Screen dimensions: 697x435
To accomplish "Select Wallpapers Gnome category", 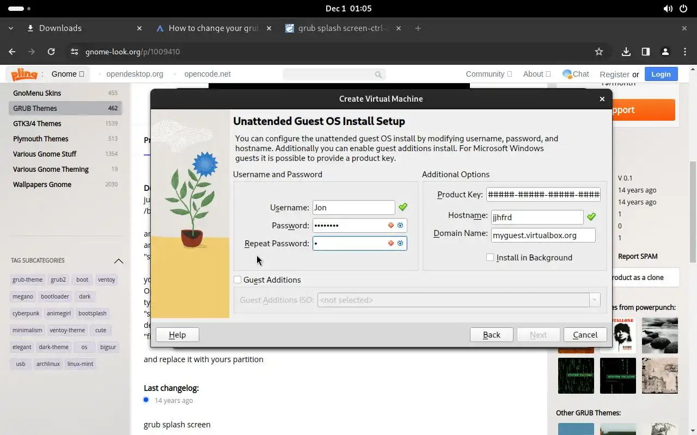I will (65, 184).
